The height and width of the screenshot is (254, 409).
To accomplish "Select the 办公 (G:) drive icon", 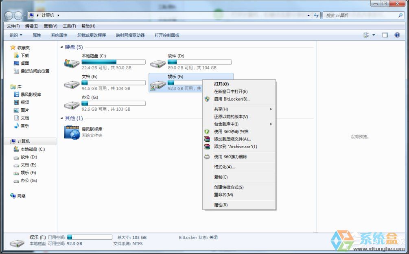I will coord(72,105).
